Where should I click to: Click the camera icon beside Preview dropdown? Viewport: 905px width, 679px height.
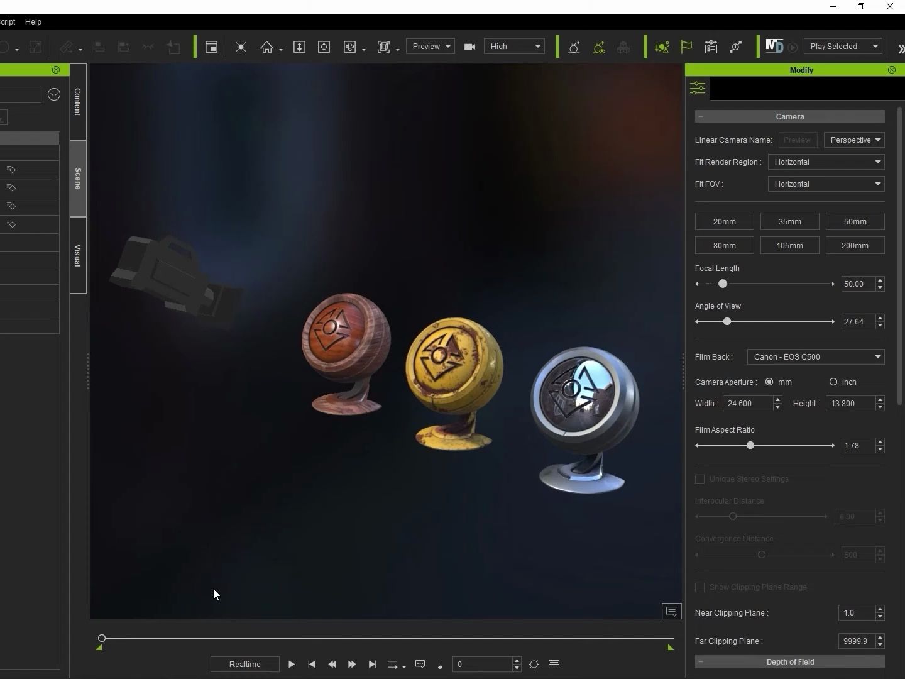coord(469,47)
